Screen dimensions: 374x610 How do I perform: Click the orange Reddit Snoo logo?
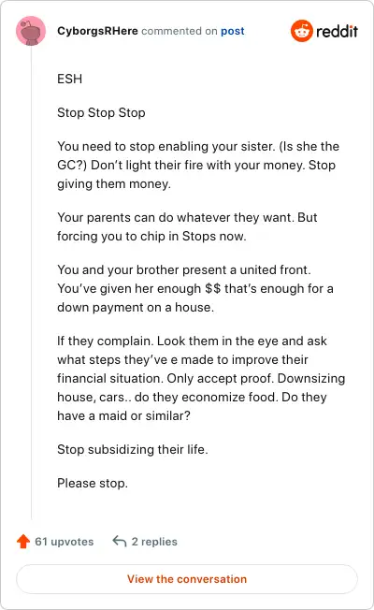pyautogui.click(x=302, y=31)
